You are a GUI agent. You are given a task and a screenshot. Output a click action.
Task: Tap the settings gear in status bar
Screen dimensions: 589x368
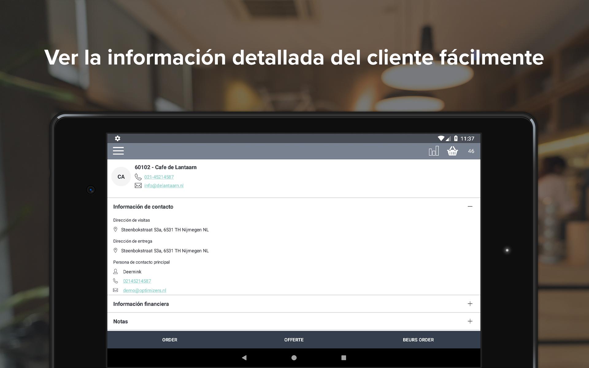pos(117,138)
